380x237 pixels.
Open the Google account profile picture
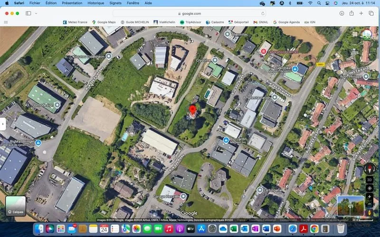[x=367, y=34]
